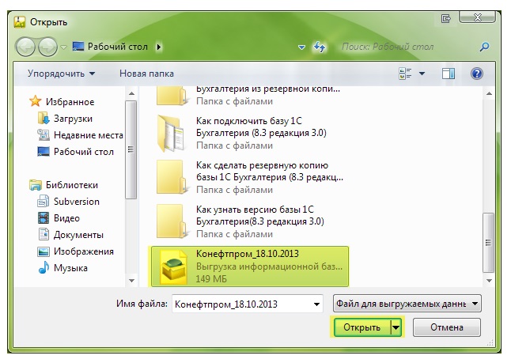Open the Документы library
The width and height of the screenshot is (511, 359).
click(x=70, y=235)
